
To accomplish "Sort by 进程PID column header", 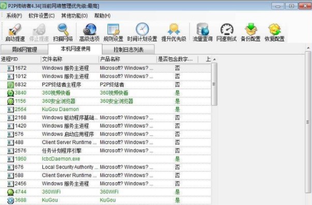I will point(21,59).
